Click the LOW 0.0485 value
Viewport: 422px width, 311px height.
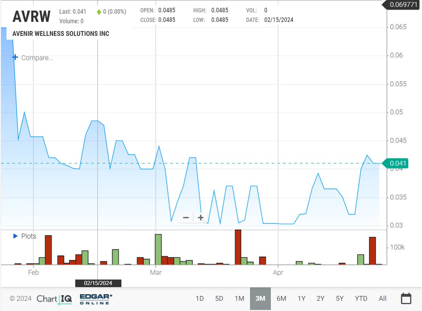(220, 20)
